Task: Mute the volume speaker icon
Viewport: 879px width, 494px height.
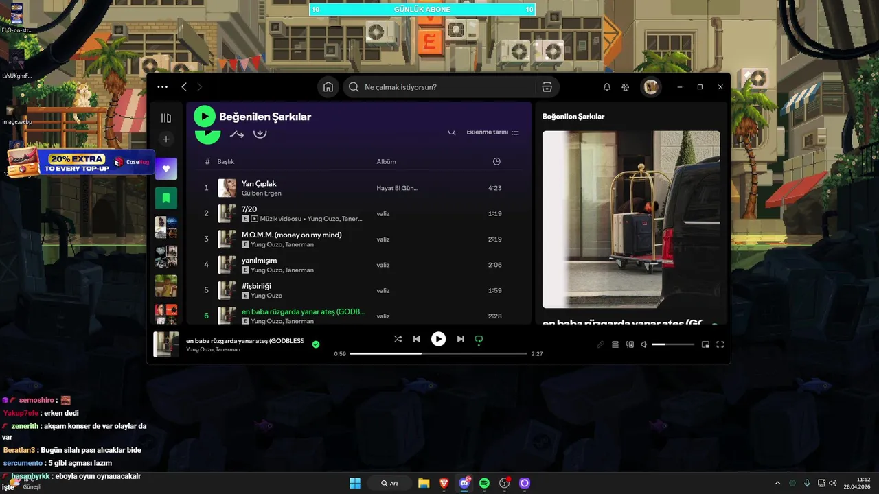Action: (x=644, y=344)
